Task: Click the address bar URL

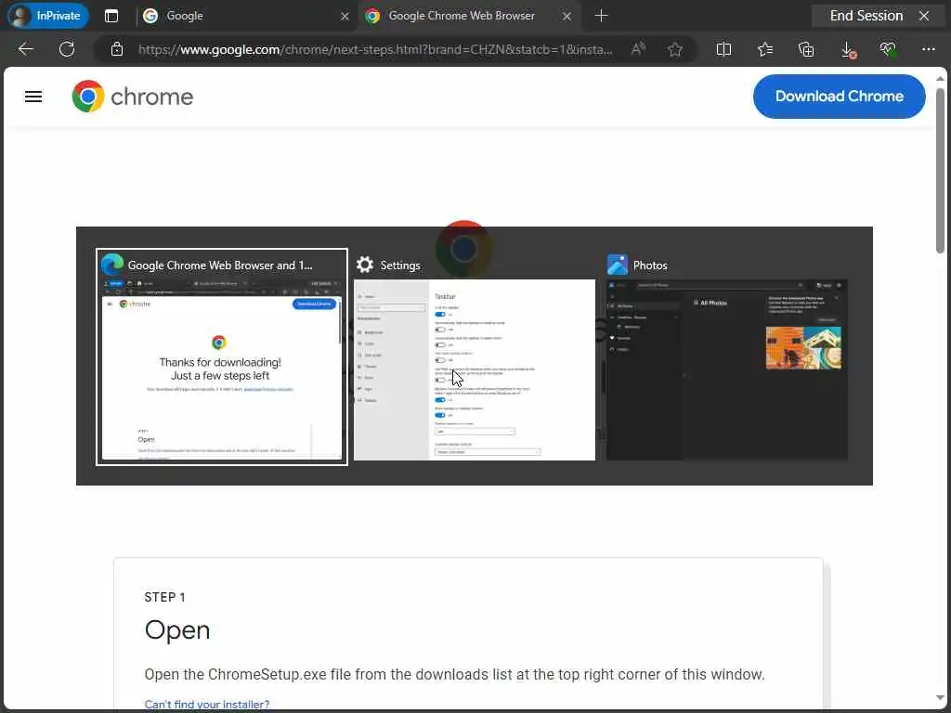Action: pyautogui.click(x=375, y=49)
